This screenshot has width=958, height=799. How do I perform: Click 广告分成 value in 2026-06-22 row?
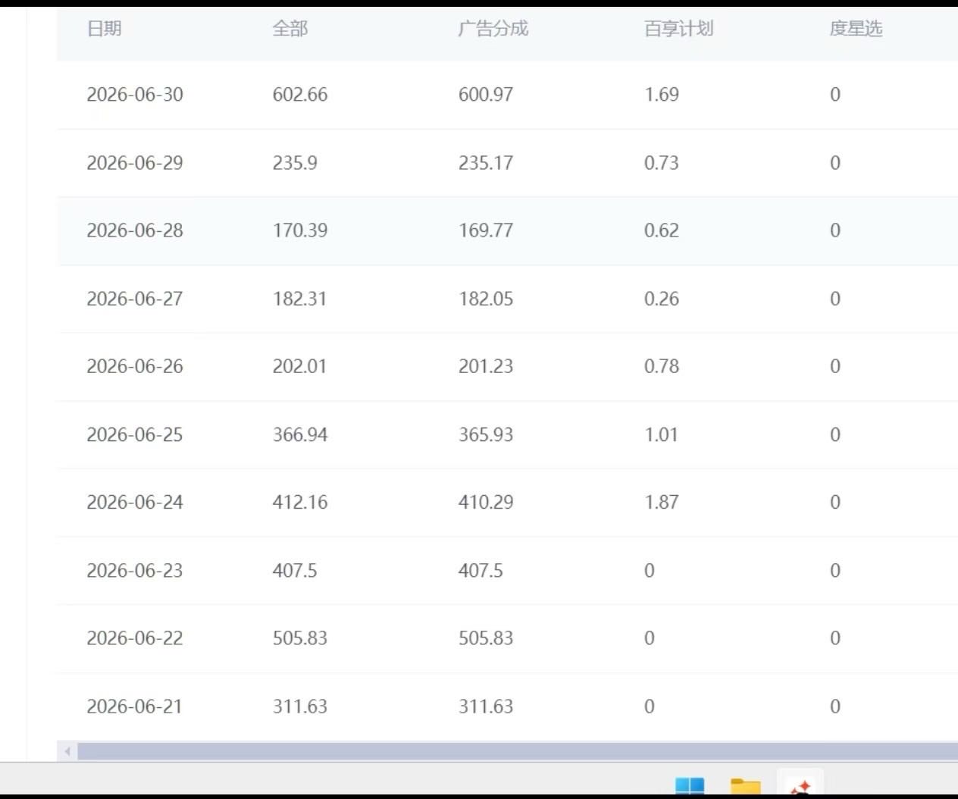tap(486, 638)
